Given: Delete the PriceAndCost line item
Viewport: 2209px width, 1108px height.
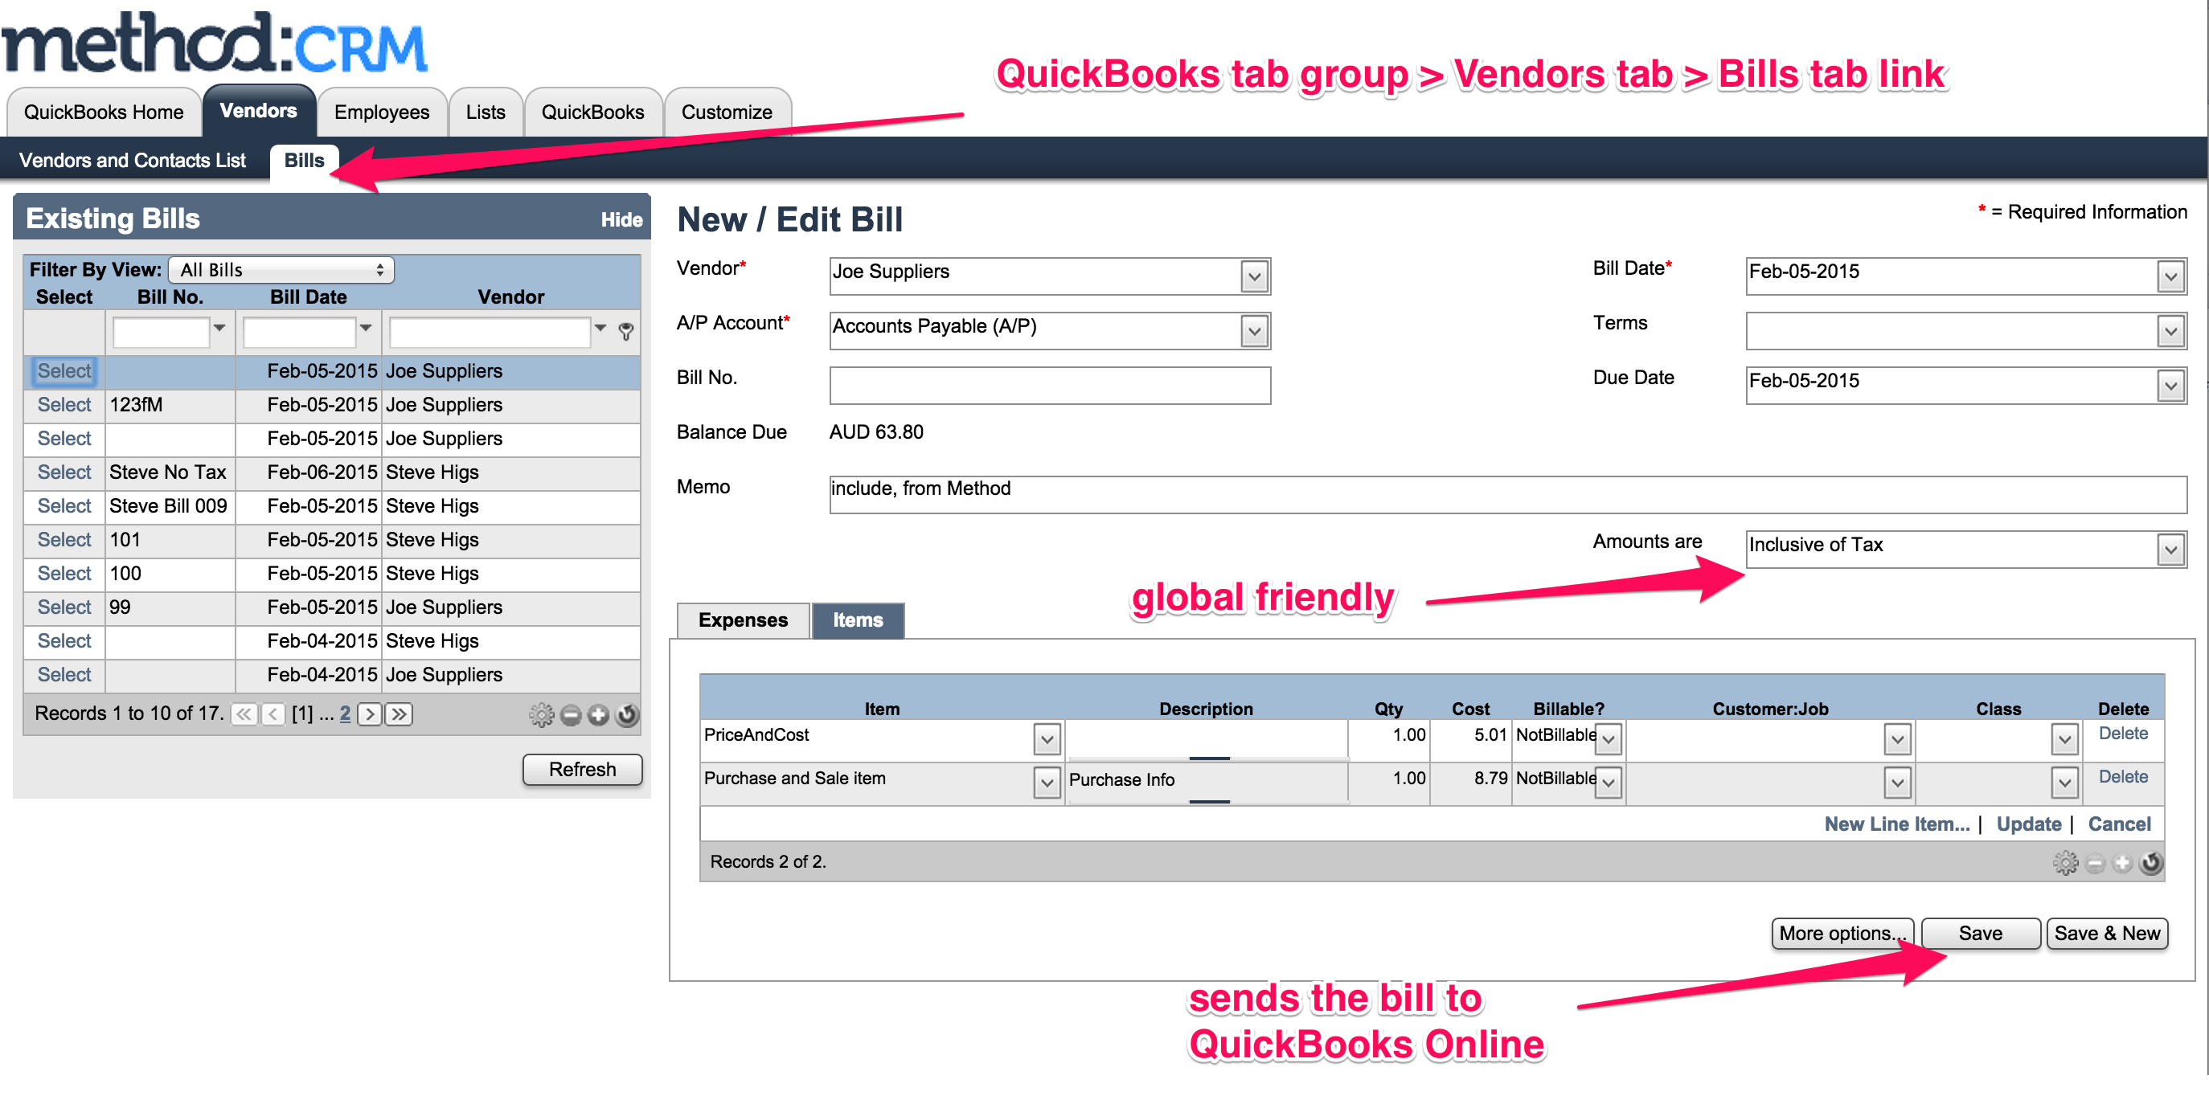Looking at the screenshot, I should 2122,734.
